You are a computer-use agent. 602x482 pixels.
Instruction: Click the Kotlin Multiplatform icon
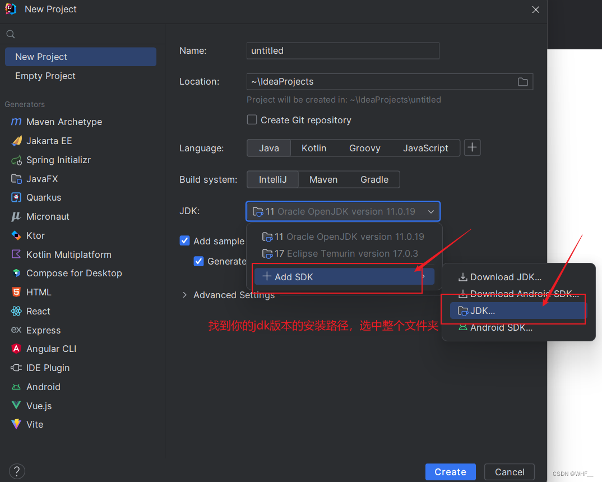[16, 254]
